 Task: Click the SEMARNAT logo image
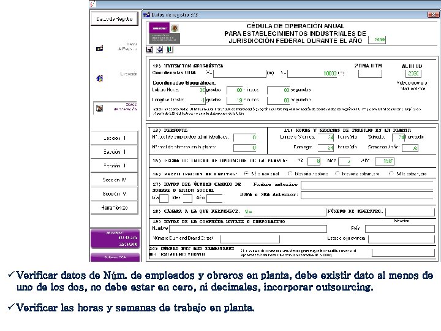(164, 33)
